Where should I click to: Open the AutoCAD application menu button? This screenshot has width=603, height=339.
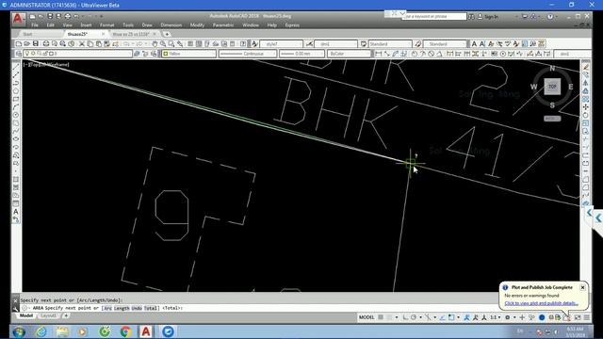click(x=18, y=19)
